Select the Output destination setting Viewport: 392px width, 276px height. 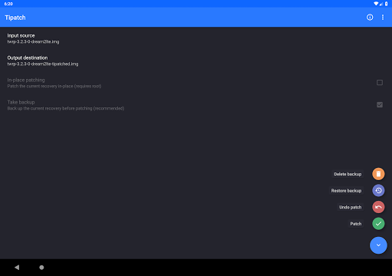coord(196,61)
